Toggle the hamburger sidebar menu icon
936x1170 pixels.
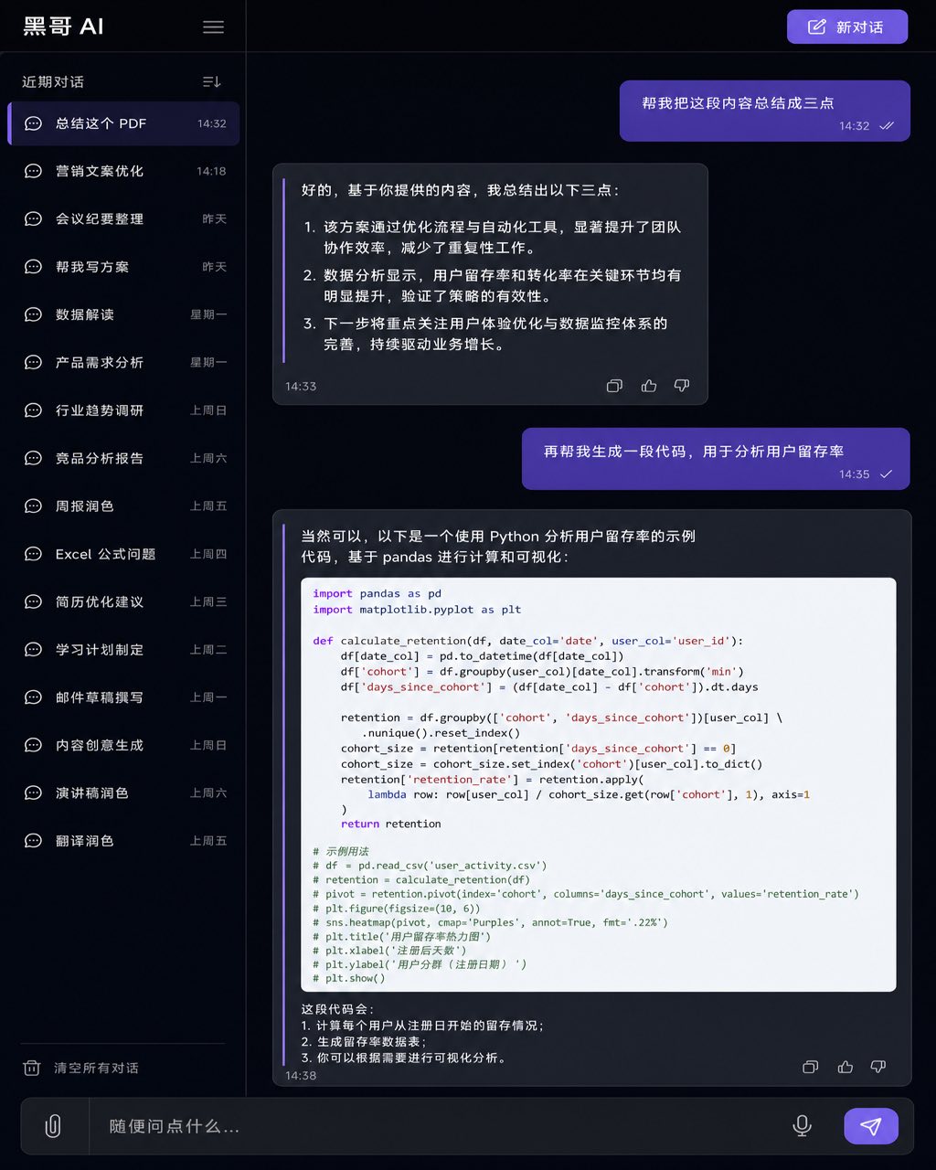click(213, 27)
